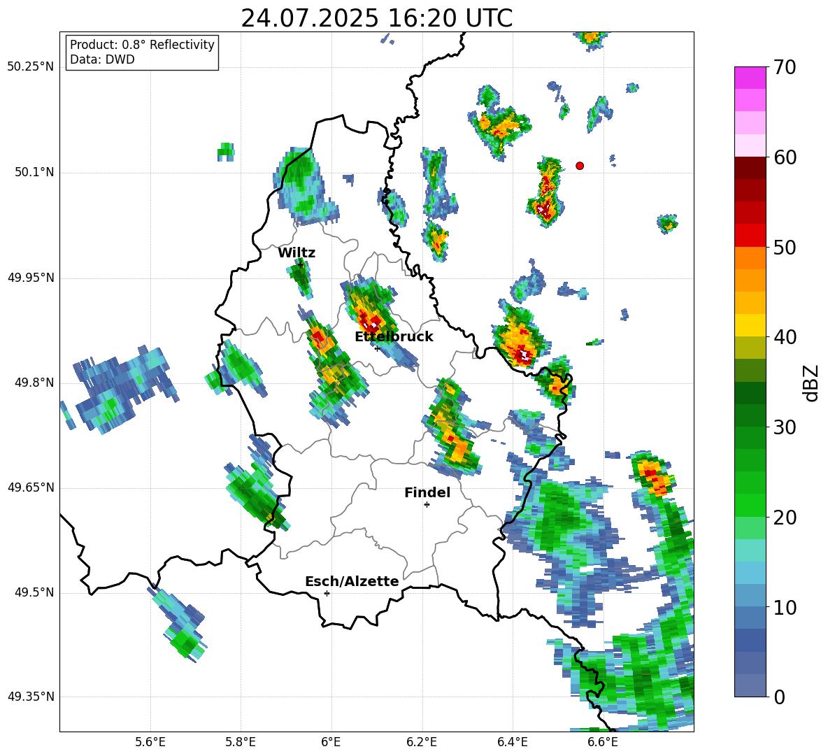828x756 pixels.
Task: Click the Ettelbruck city label
Action: [394, 337]
